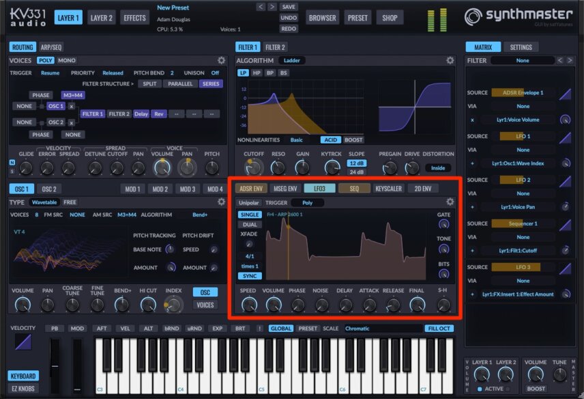
Task: Open the Scale Chromatic dropdown
Action: click(x=383, y=329)
